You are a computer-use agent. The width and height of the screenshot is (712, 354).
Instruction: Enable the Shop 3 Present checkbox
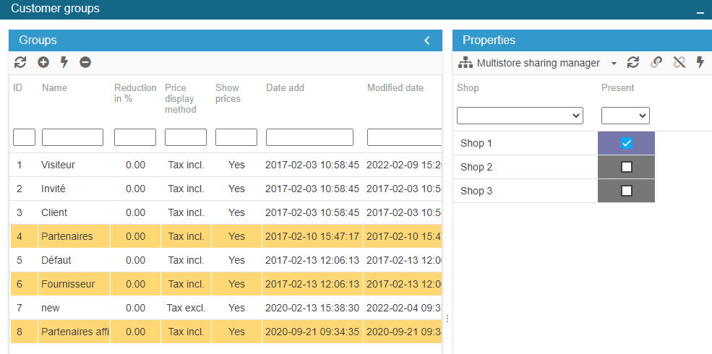(627, 191)
